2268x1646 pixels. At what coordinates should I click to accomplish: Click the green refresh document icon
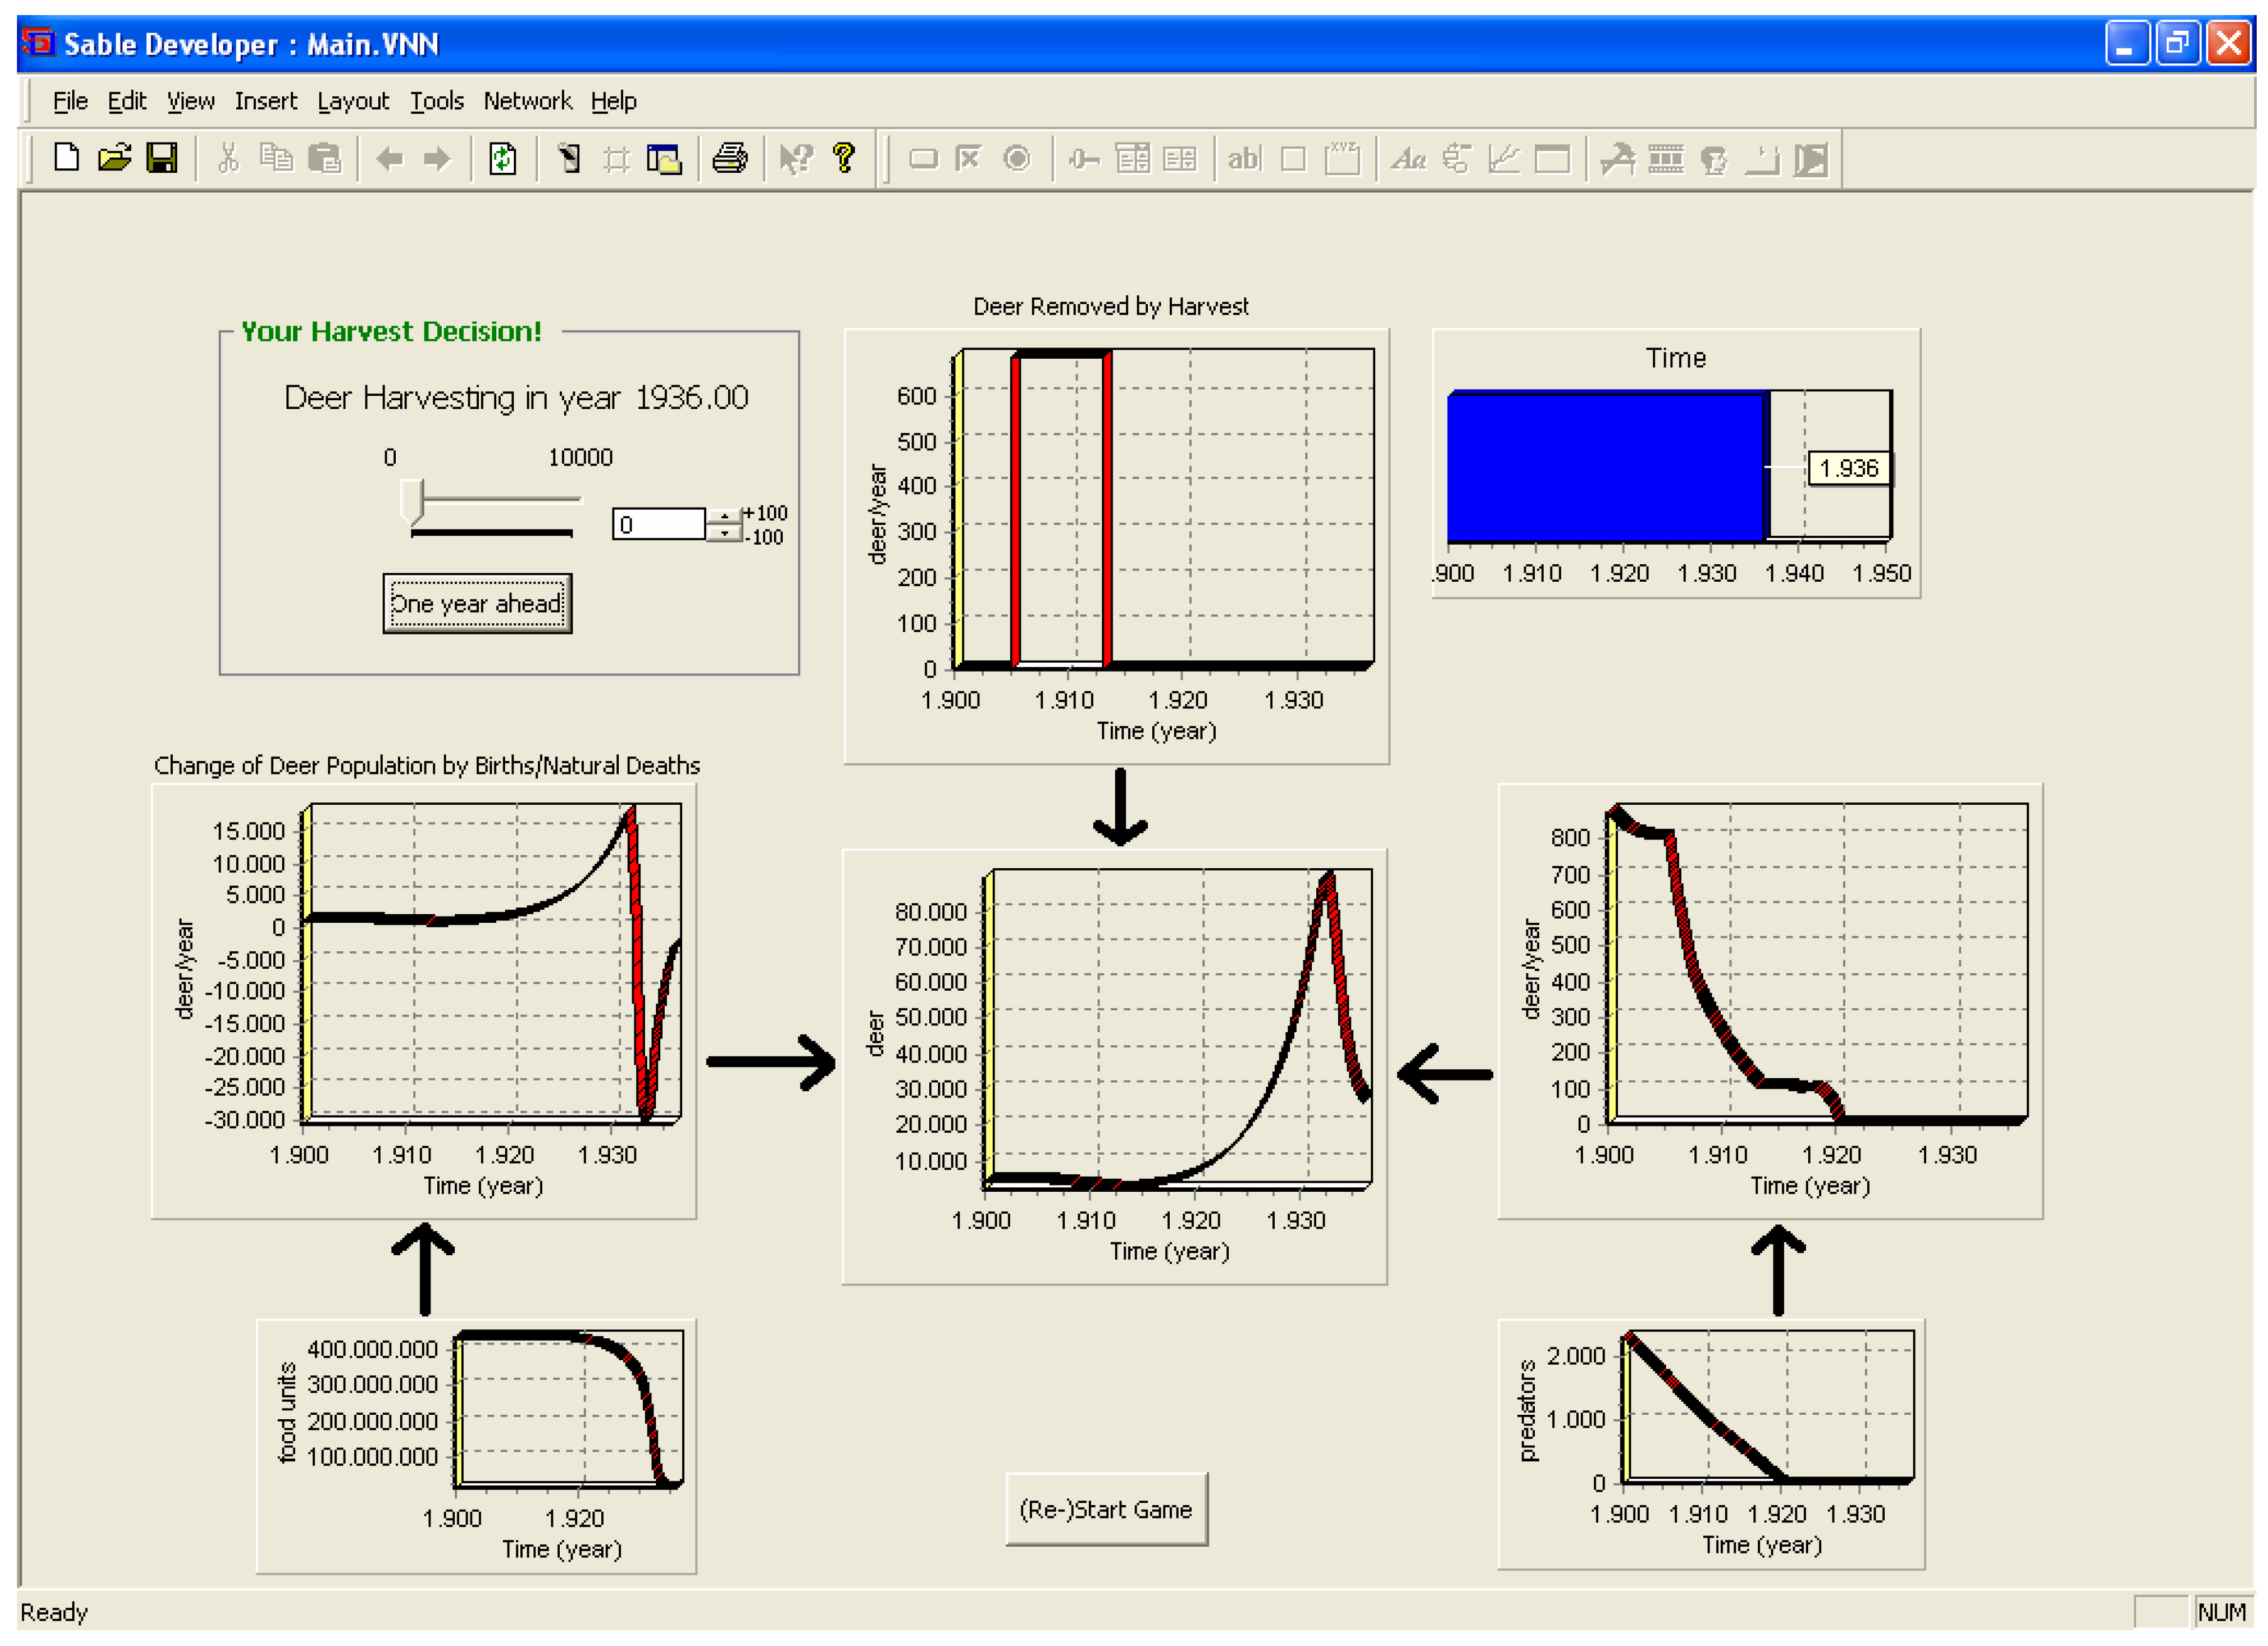502,158
